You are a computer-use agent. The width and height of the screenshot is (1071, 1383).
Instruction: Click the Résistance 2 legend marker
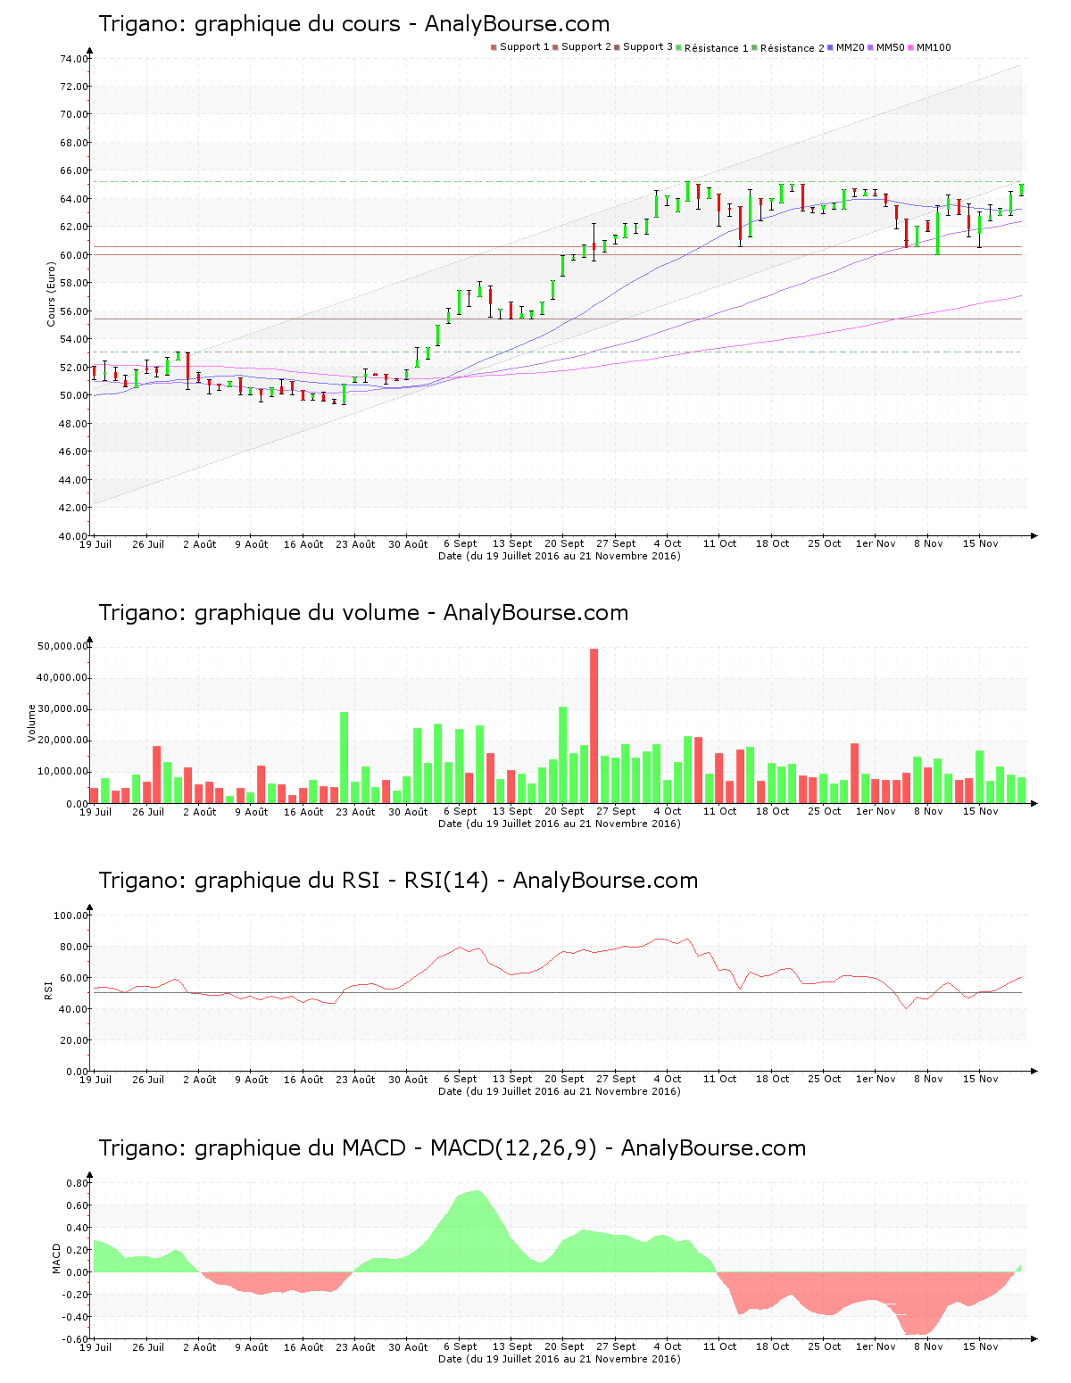pos(754,47)
